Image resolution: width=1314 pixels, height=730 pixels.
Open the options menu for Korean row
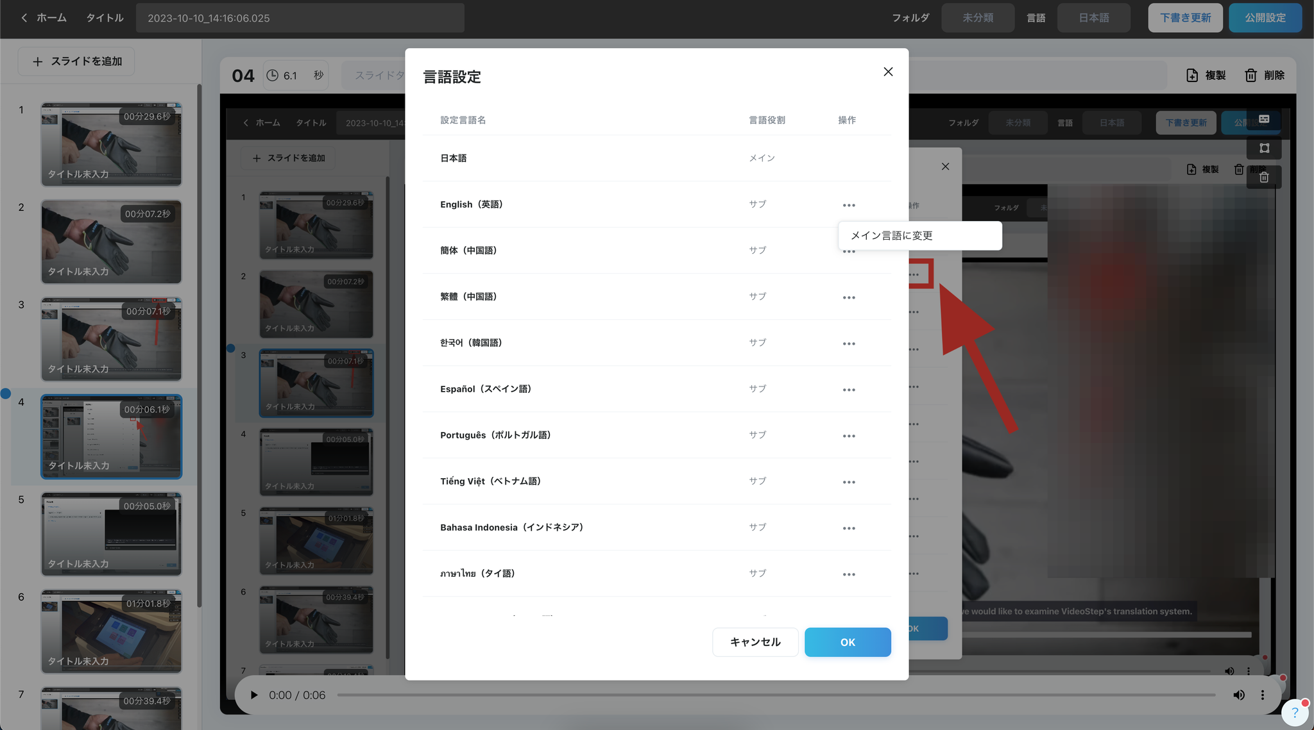coord(848,344)
